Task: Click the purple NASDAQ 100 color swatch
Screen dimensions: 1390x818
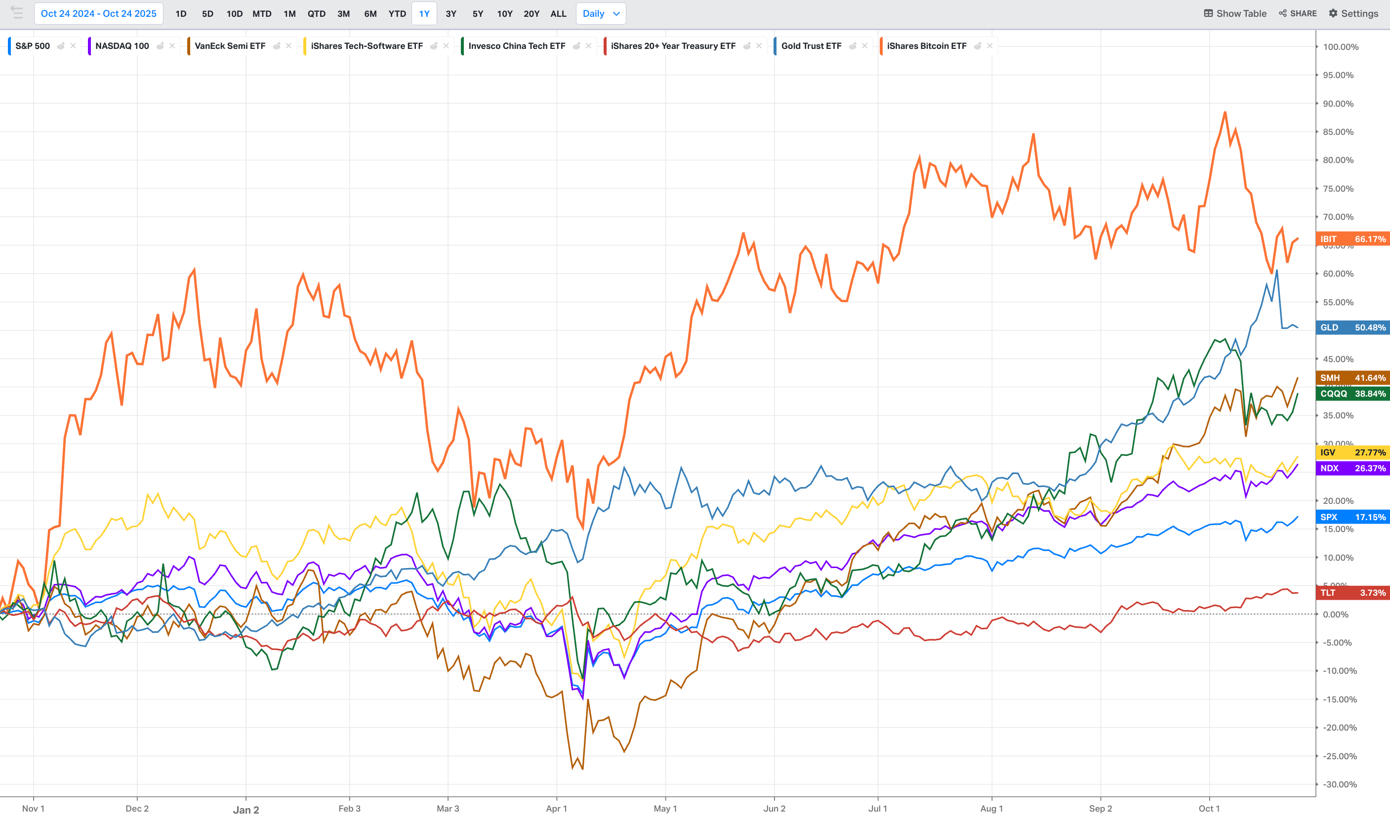Action: click(x=90, y=46)
